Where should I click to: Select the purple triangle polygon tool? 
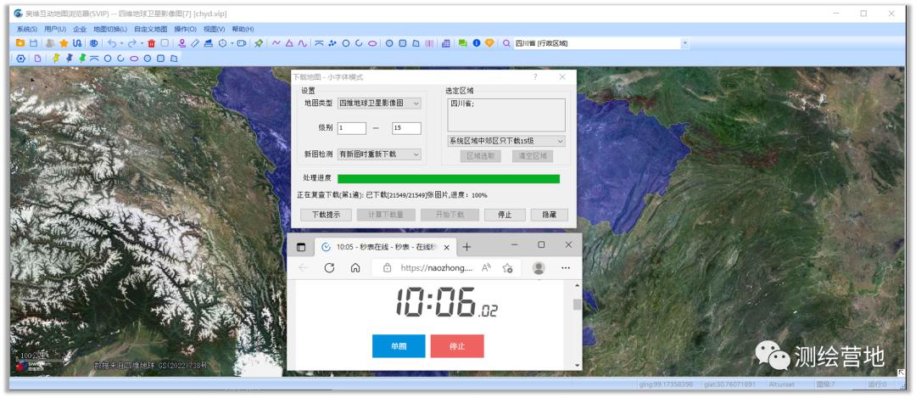point(289,43)
